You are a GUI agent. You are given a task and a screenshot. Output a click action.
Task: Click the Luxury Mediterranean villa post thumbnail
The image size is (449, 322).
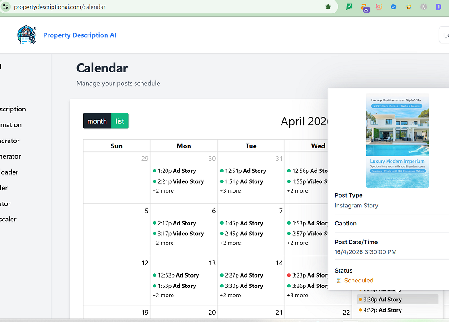pyautogui.click(x=397, y=141)
